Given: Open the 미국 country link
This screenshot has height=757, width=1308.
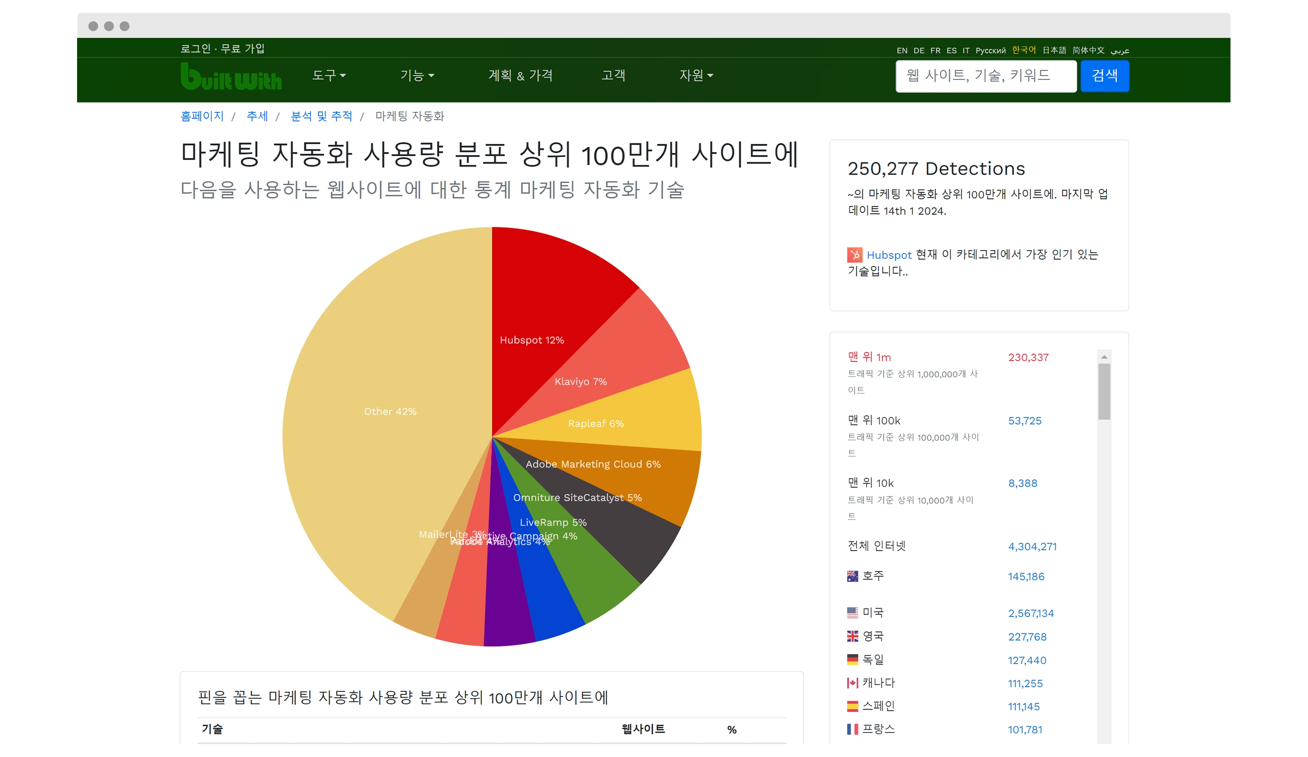Looking at the screenshot, I should coord(873,613).
